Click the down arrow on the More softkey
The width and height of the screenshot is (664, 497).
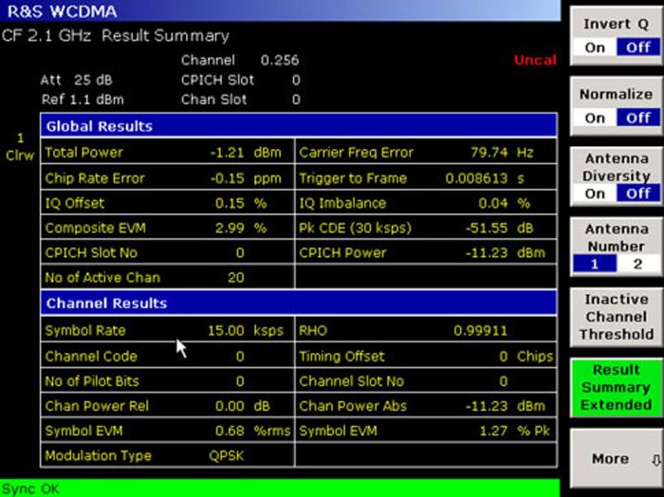[656, 460]
